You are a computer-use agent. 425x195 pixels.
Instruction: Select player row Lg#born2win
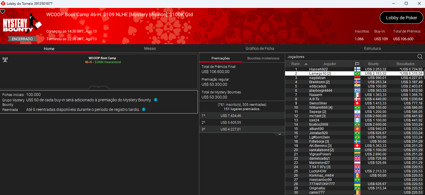click(354, 137)
